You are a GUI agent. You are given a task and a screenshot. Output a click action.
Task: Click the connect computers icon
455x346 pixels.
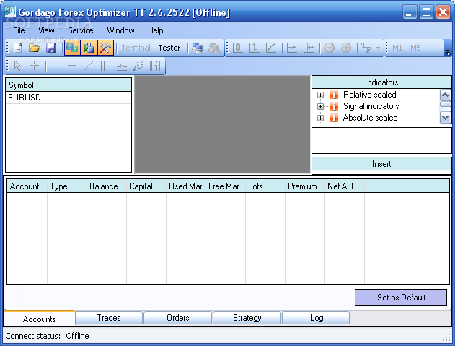pyautogui.click(x=198, y=48)
